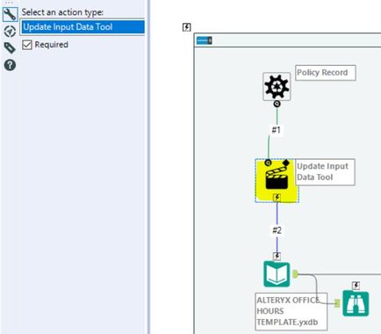The height and width of the screenshot is (334, 381).
Task: Click the Policy Record annotation label
Action: coord(326,73)
